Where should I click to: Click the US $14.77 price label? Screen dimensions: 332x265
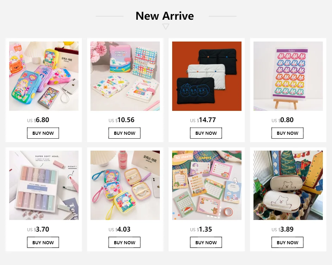tap(203, 120)
